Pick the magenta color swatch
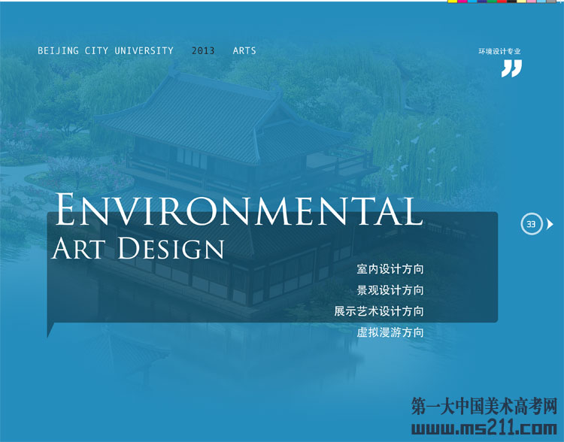 tap(462, 2)
